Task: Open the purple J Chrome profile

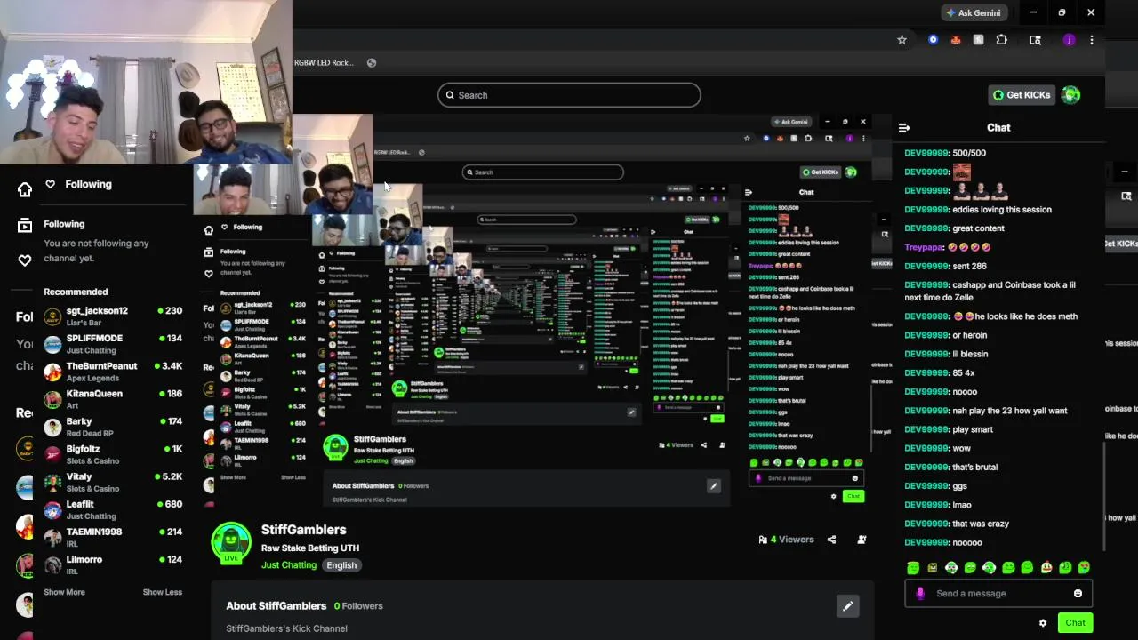Action: [x=1069, y=40]
